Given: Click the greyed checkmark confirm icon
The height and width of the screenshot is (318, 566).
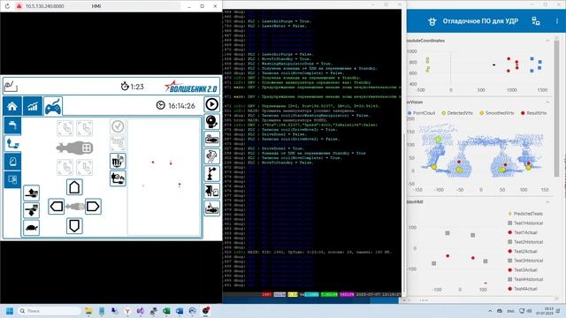Looking at the screenshot, I should pos(118,126).
